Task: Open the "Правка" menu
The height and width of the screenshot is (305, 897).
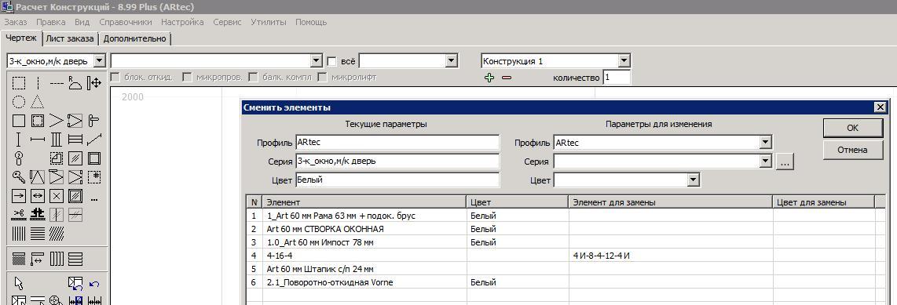Action: click(51, 22)
